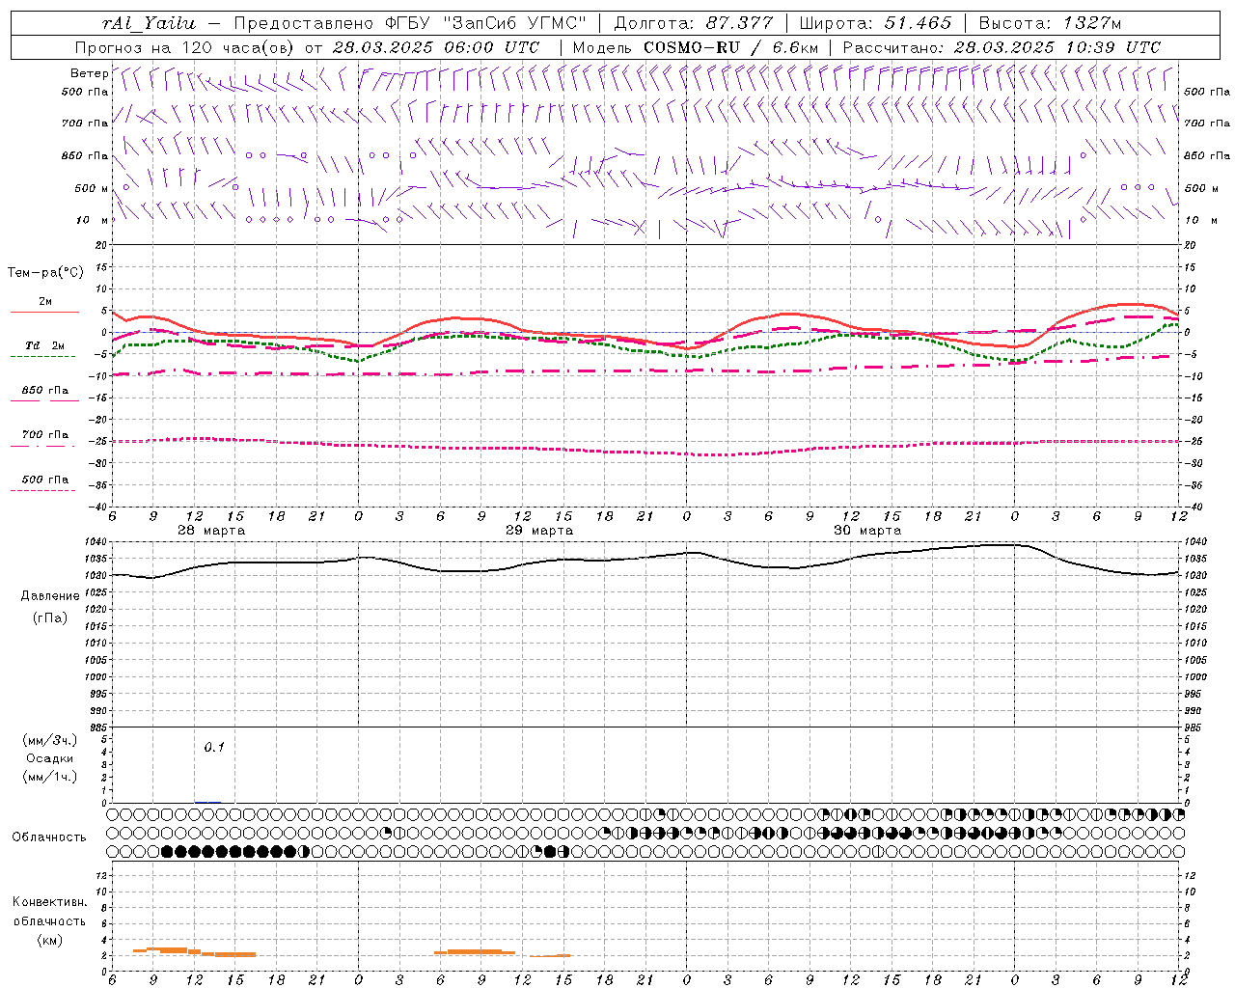Click the 850 гПа temperature legend entry
The width and height of the screenshot is (1235, 988).
click(45, 391)
